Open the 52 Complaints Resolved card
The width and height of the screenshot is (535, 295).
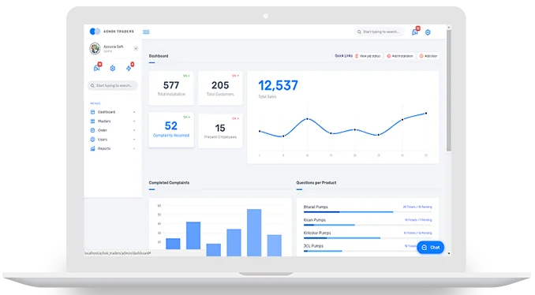pos(171,129)
